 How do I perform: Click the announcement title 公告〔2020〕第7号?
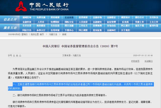pos(80,46)
